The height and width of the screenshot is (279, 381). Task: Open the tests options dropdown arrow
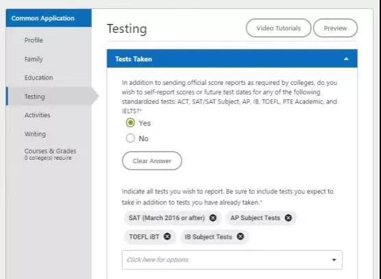point(334,260)
